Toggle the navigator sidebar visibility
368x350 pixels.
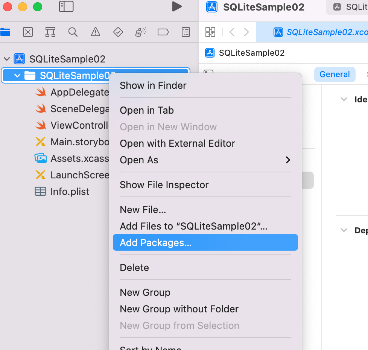[66, 6]
